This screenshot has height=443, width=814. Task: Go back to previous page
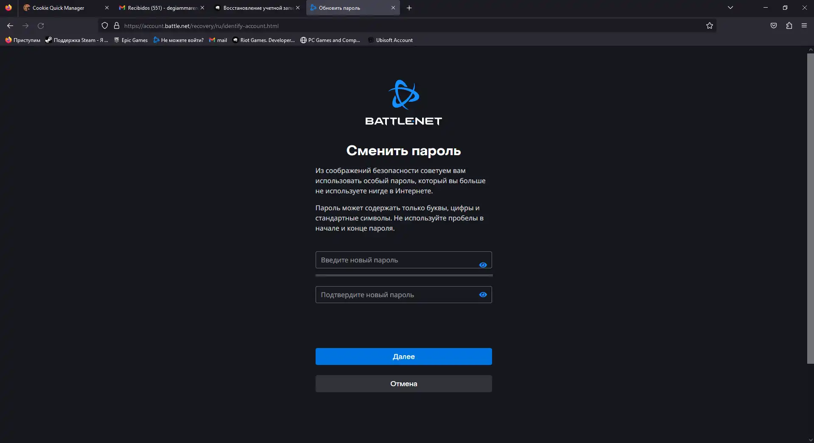[10, 26]
